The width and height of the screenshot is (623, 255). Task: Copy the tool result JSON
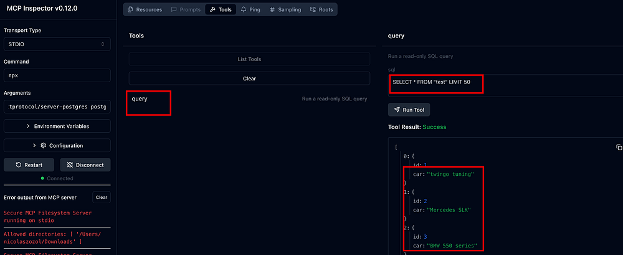click(619, 147)
